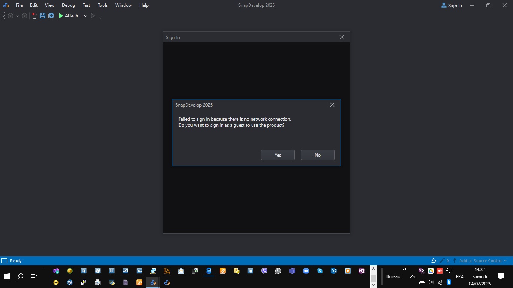Open the Windows notification center
The width and height of the screenshot is (513, 288).
(501, 276)
